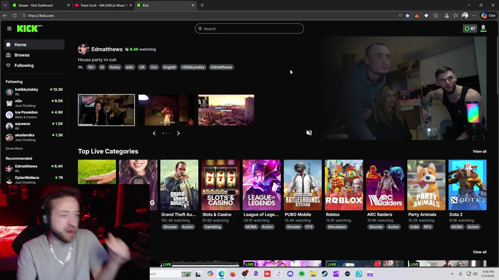The image size is (499, 280).
Task: Open MetaMask fox extension in browser toolbar
Action: [x=417, y=16]
